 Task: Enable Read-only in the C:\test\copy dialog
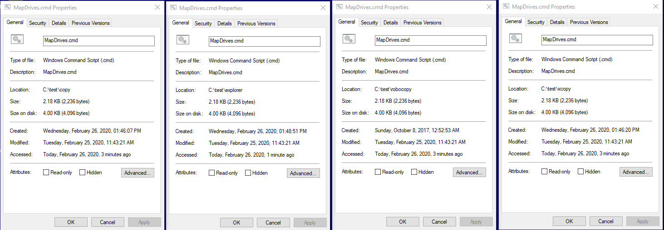[46, 172]
